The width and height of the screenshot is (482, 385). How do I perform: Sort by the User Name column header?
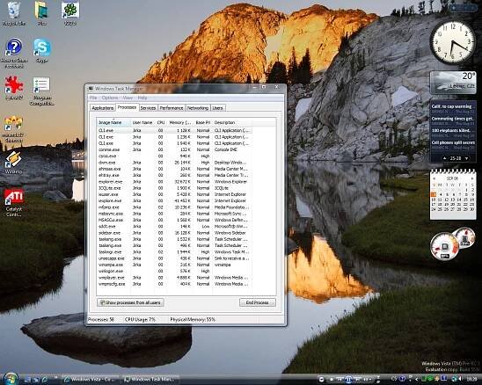pos(142,122)
